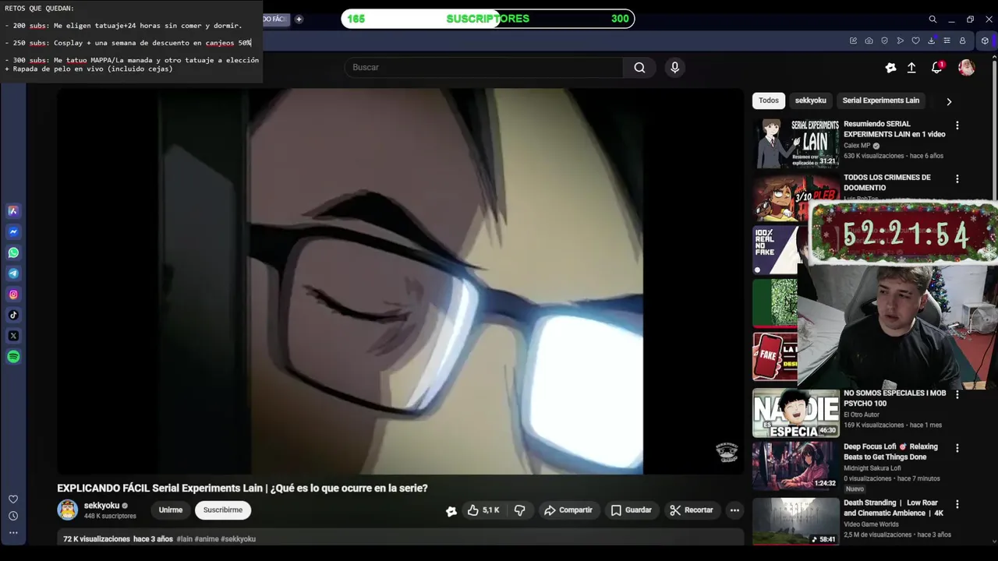The image size is (998, 561).
Task: Click the send-flow arrow toolbar icon
Action: [900, 41]
